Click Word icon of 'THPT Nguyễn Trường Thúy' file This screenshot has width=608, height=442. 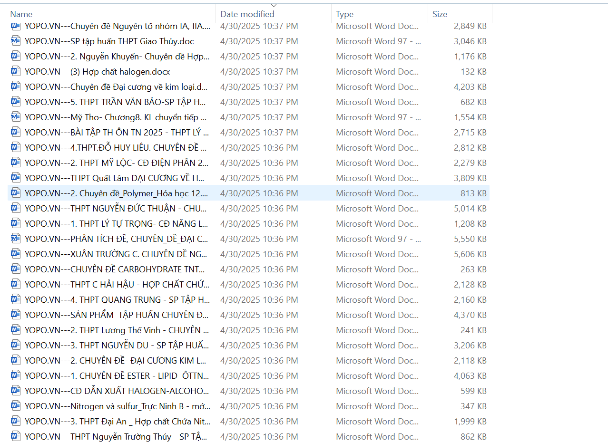point(16,437)
